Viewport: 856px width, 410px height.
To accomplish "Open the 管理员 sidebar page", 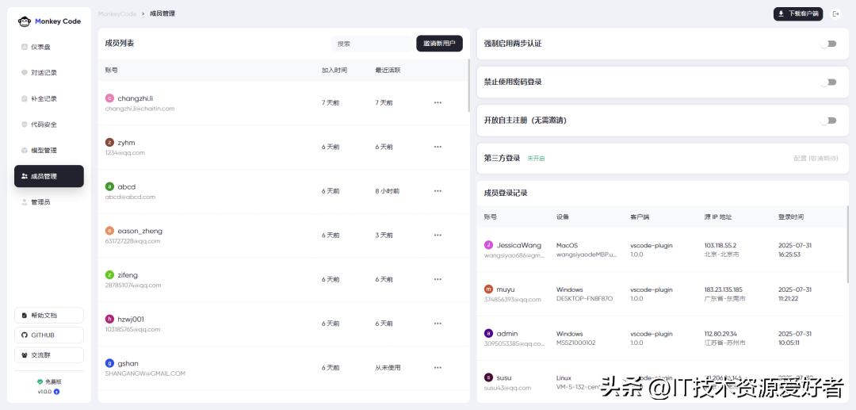I will pos(49,202).
